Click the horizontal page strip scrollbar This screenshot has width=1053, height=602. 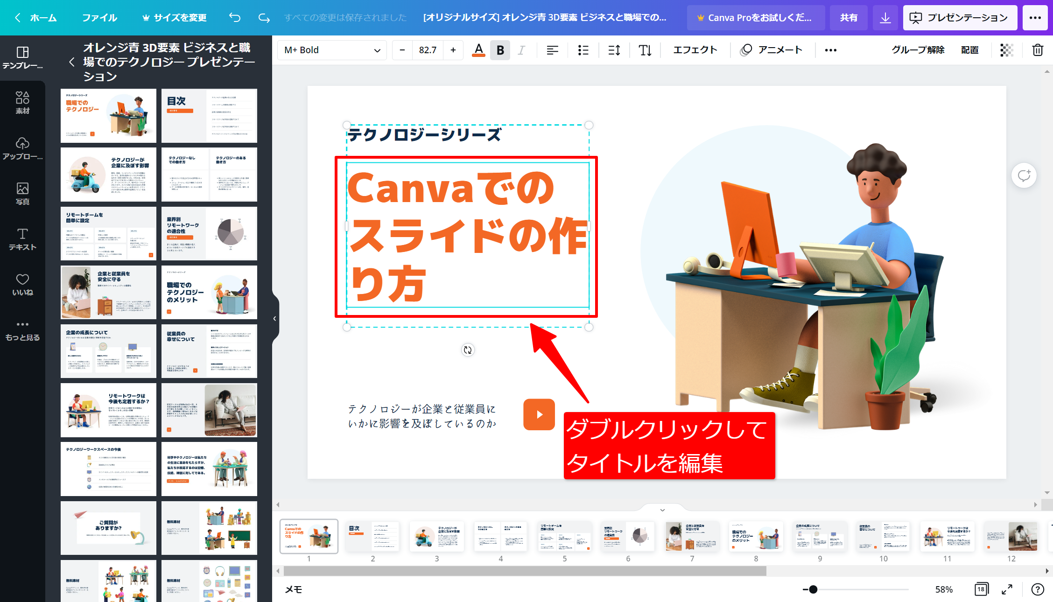[525, 571]
